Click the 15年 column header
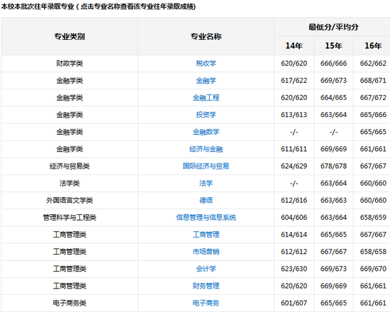 tap(333, 46)
